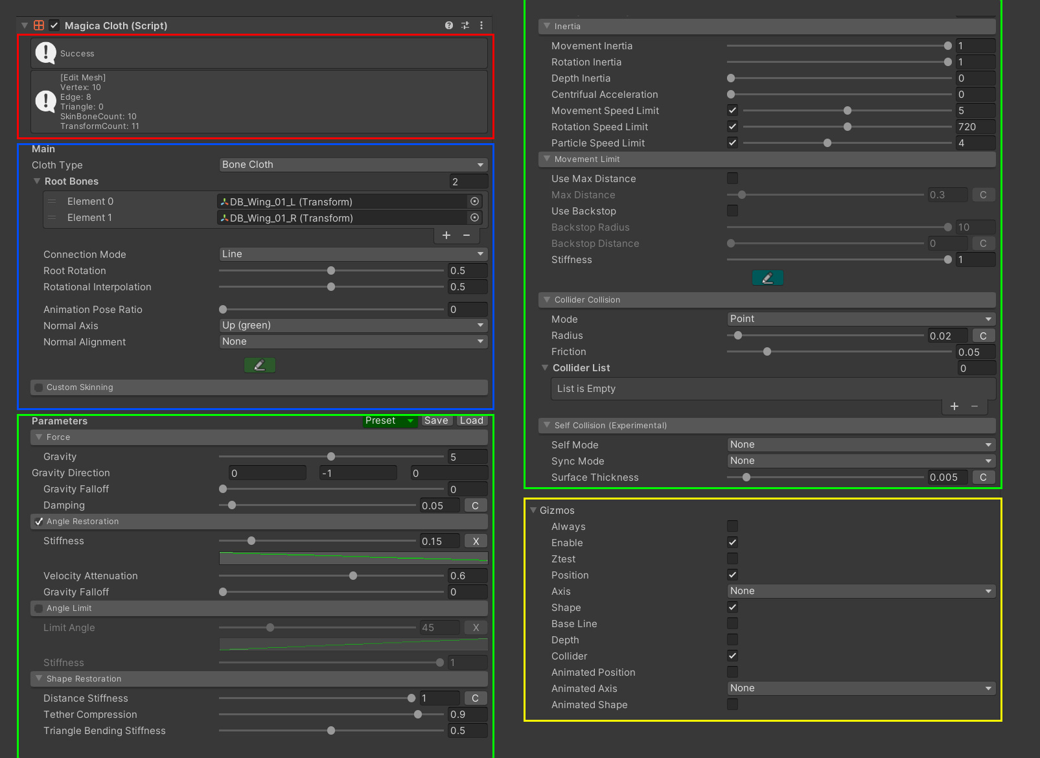The width and height of the screenshot is (1040, 758).
Task: Collapse the Self Collision (Experimental) section
Action: click(547, 426)
